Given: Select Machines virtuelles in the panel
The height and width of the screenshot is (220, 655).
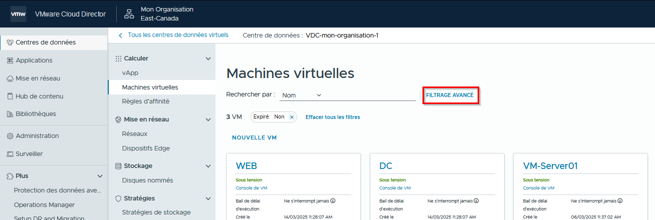Looking at the screenshot, I should click(x=161, y=87).
